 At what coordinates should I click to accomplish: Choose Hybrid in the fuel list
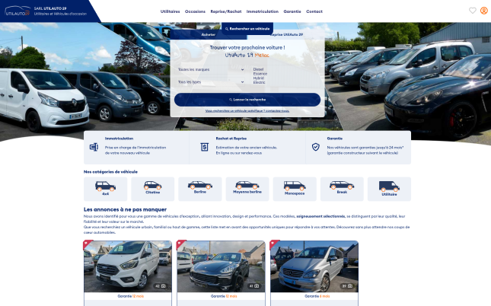tap(259, 78)
